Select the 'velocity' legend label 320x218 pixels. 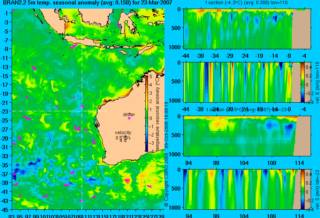123,133
